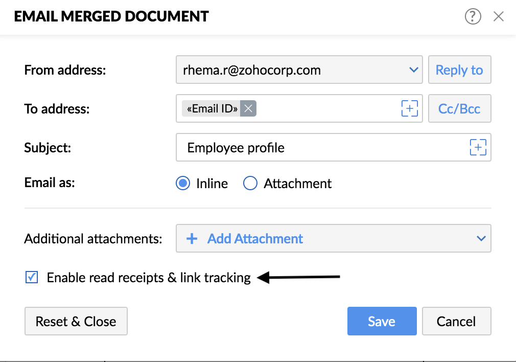Open the Cc/Bcc options
This screenshot has height=362, width=516.
click(459, 108)
